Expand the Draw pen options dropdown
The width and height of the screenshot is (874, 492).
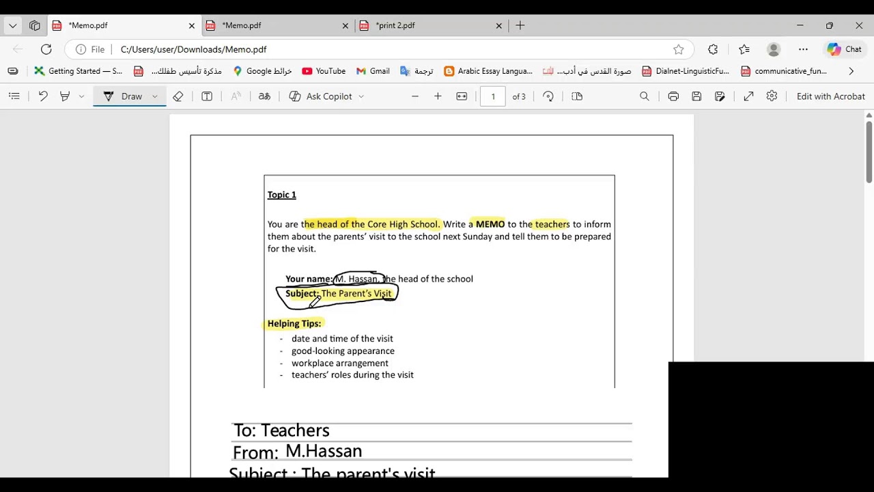tap(155, 96)
